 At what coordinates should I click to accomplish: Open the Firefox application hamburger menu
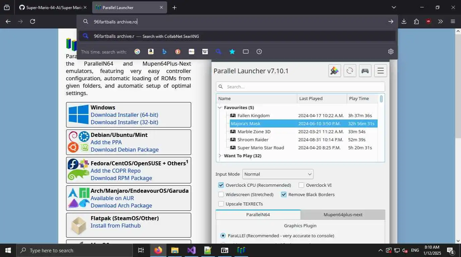[x=453, y=21]
